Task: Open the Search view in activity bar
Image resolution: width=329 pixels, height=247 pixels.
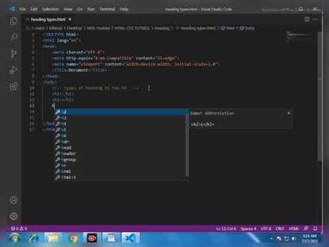Action: point(14,37)
